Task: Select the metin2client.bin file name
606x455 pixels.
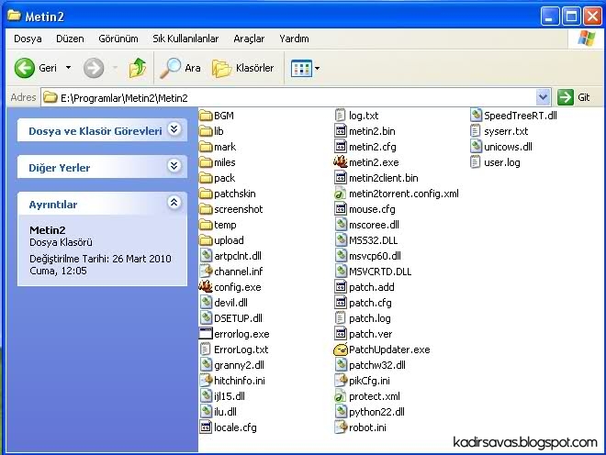Action: (x=384, y=178)
